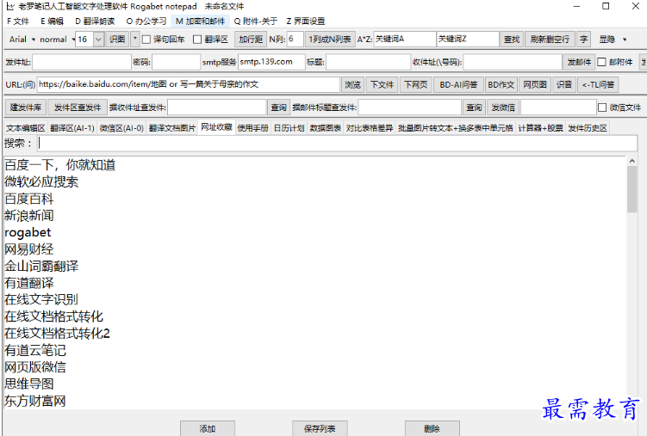Switch to the 翻译区(AI-1) tab
The width and height of the screenshot is (647, 436).
[x=72, y=128]
